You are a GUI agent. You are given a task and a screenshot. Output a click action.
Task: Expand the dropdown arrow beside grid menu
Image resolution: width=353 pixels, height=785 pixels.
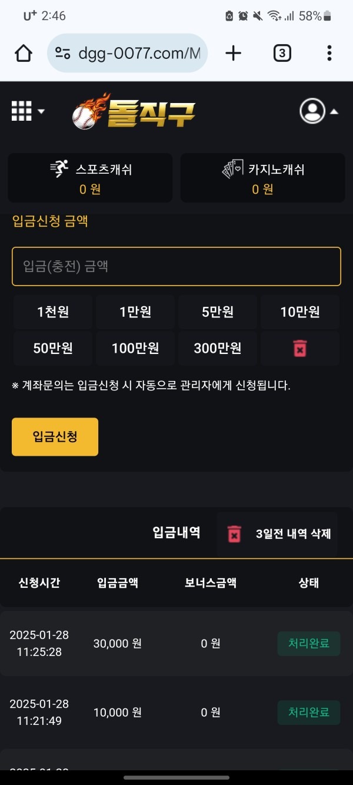coord(41,111)
